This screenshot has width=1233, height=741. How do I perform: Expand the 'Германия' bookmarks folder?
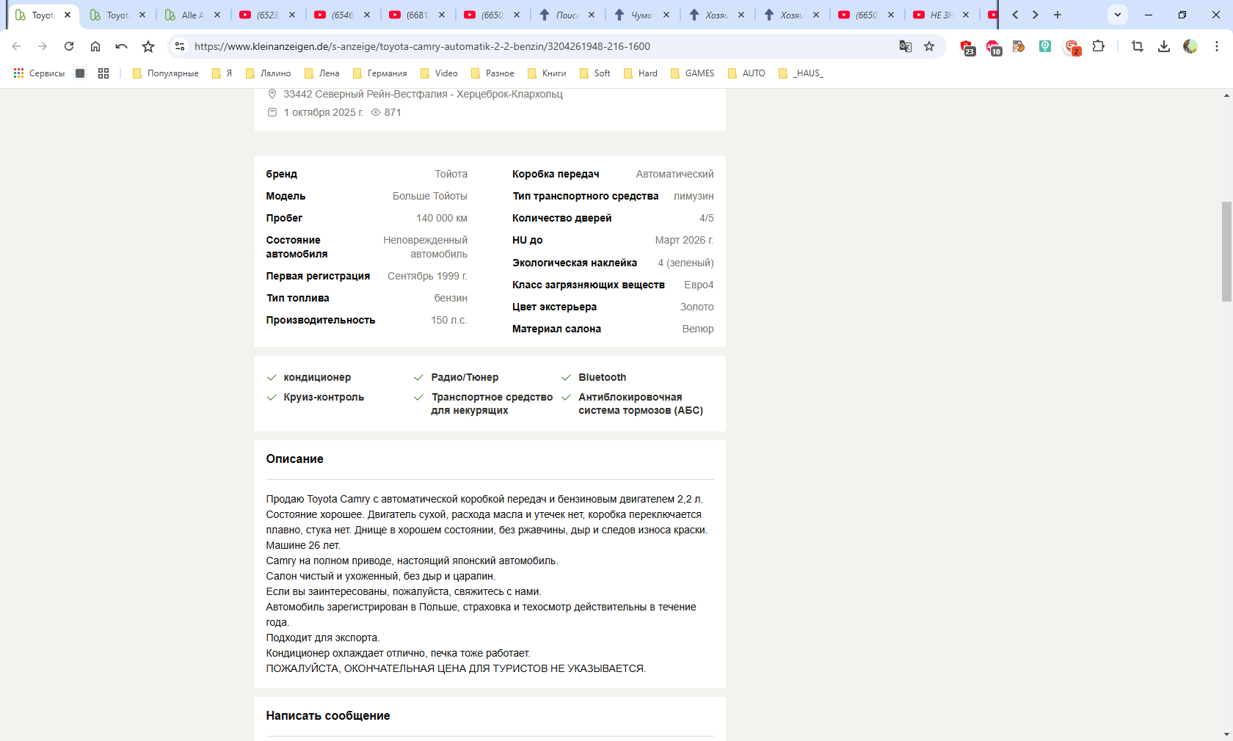pyautogui.click(x=380, y=73)
